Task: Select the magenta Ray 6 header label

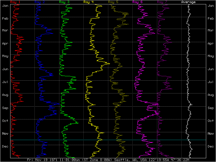Action: pos(137,2)
